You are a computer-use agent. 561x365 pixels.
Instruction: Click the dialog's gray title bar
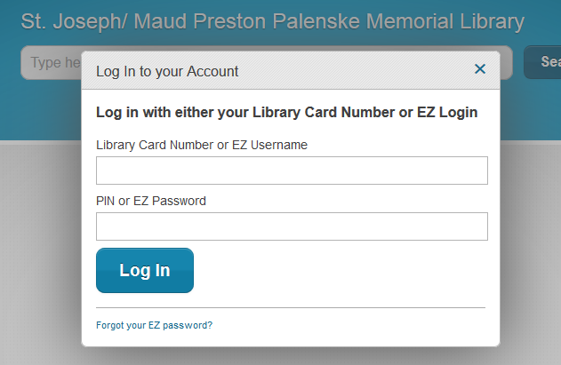[x=356, y=71]
